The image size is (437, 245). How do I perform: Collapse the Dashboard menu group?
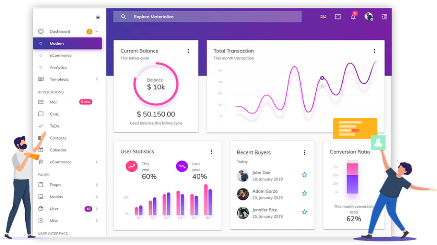[97, 31]
